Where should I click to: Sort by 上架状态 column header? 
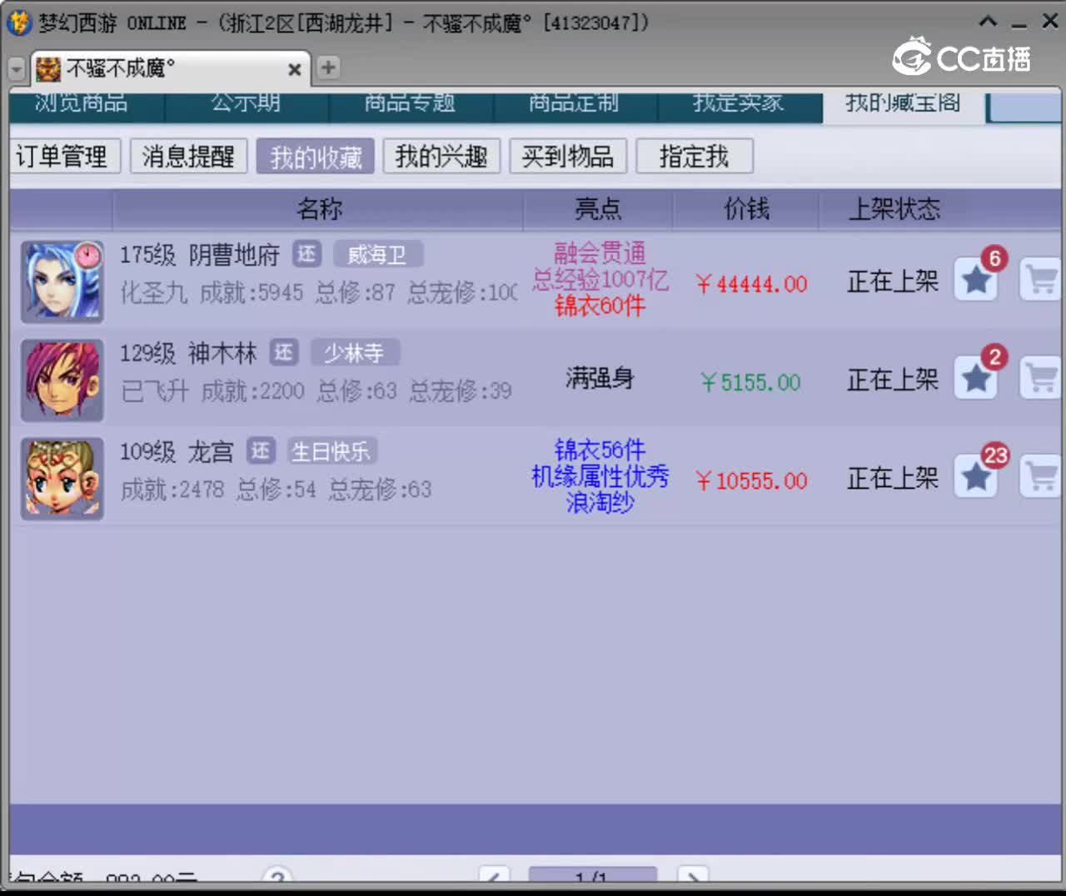pos(894,209)
